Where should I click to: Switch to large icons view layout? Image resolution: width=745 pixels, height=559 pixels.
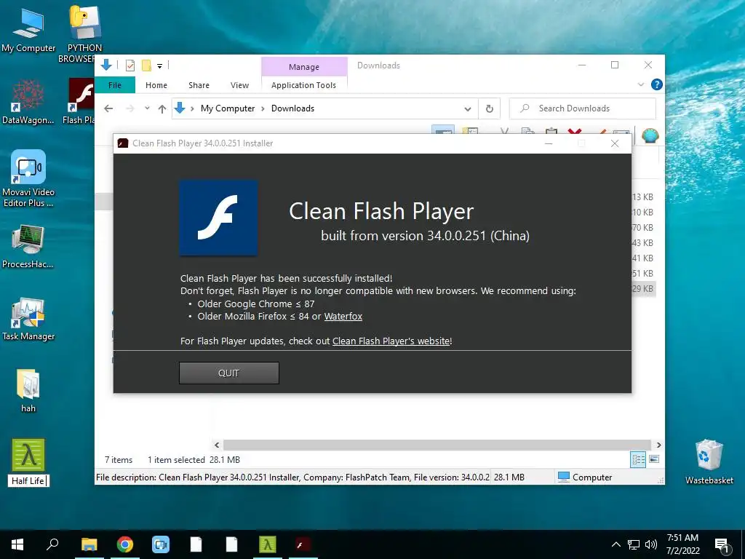pos(654,459)
